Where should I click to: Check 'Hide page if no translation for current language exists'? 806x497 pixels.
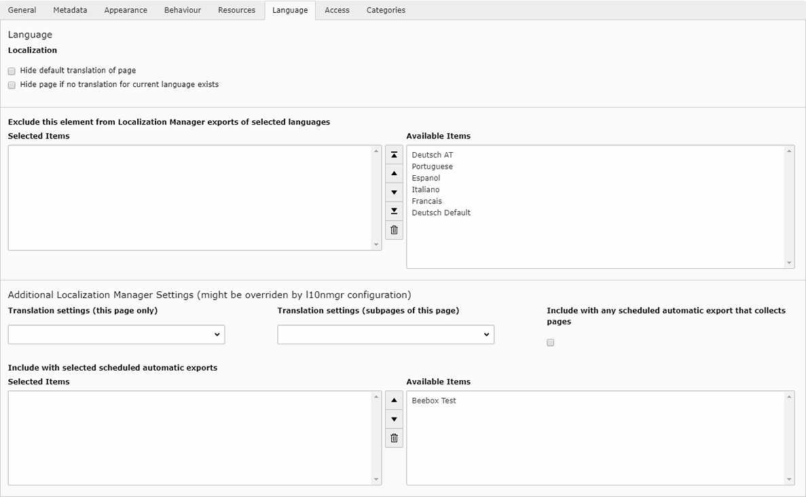pyautogui.click(x=12, y=85)
